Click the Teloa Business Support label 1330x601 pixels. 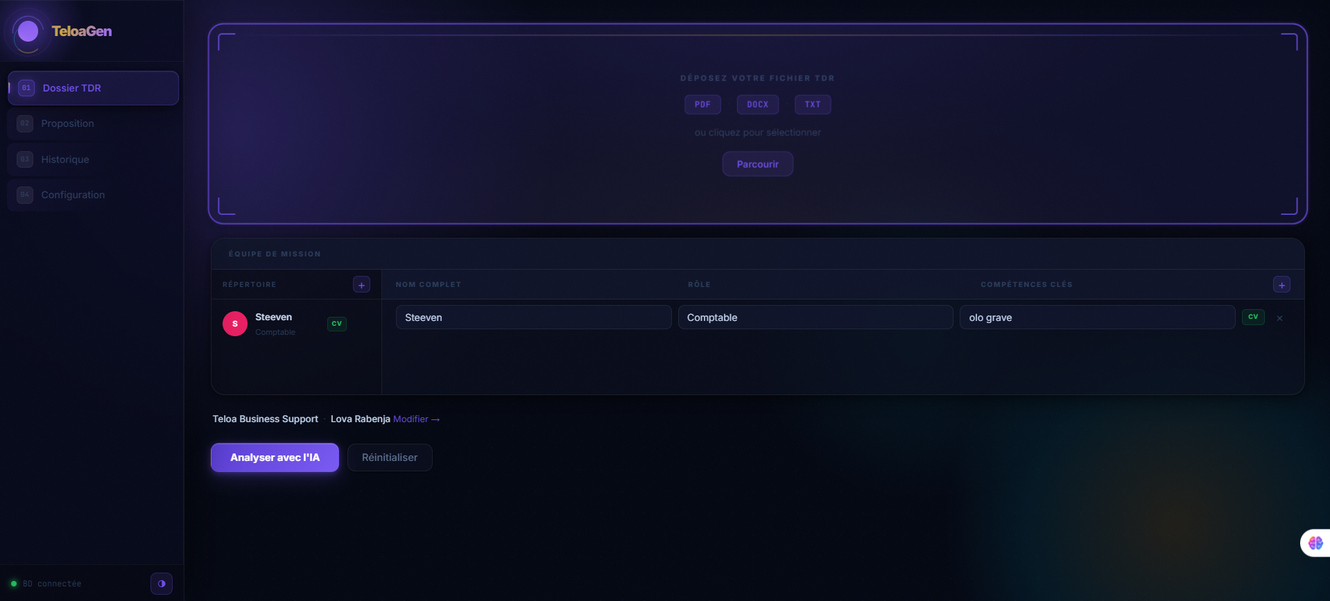coord(265,419)
